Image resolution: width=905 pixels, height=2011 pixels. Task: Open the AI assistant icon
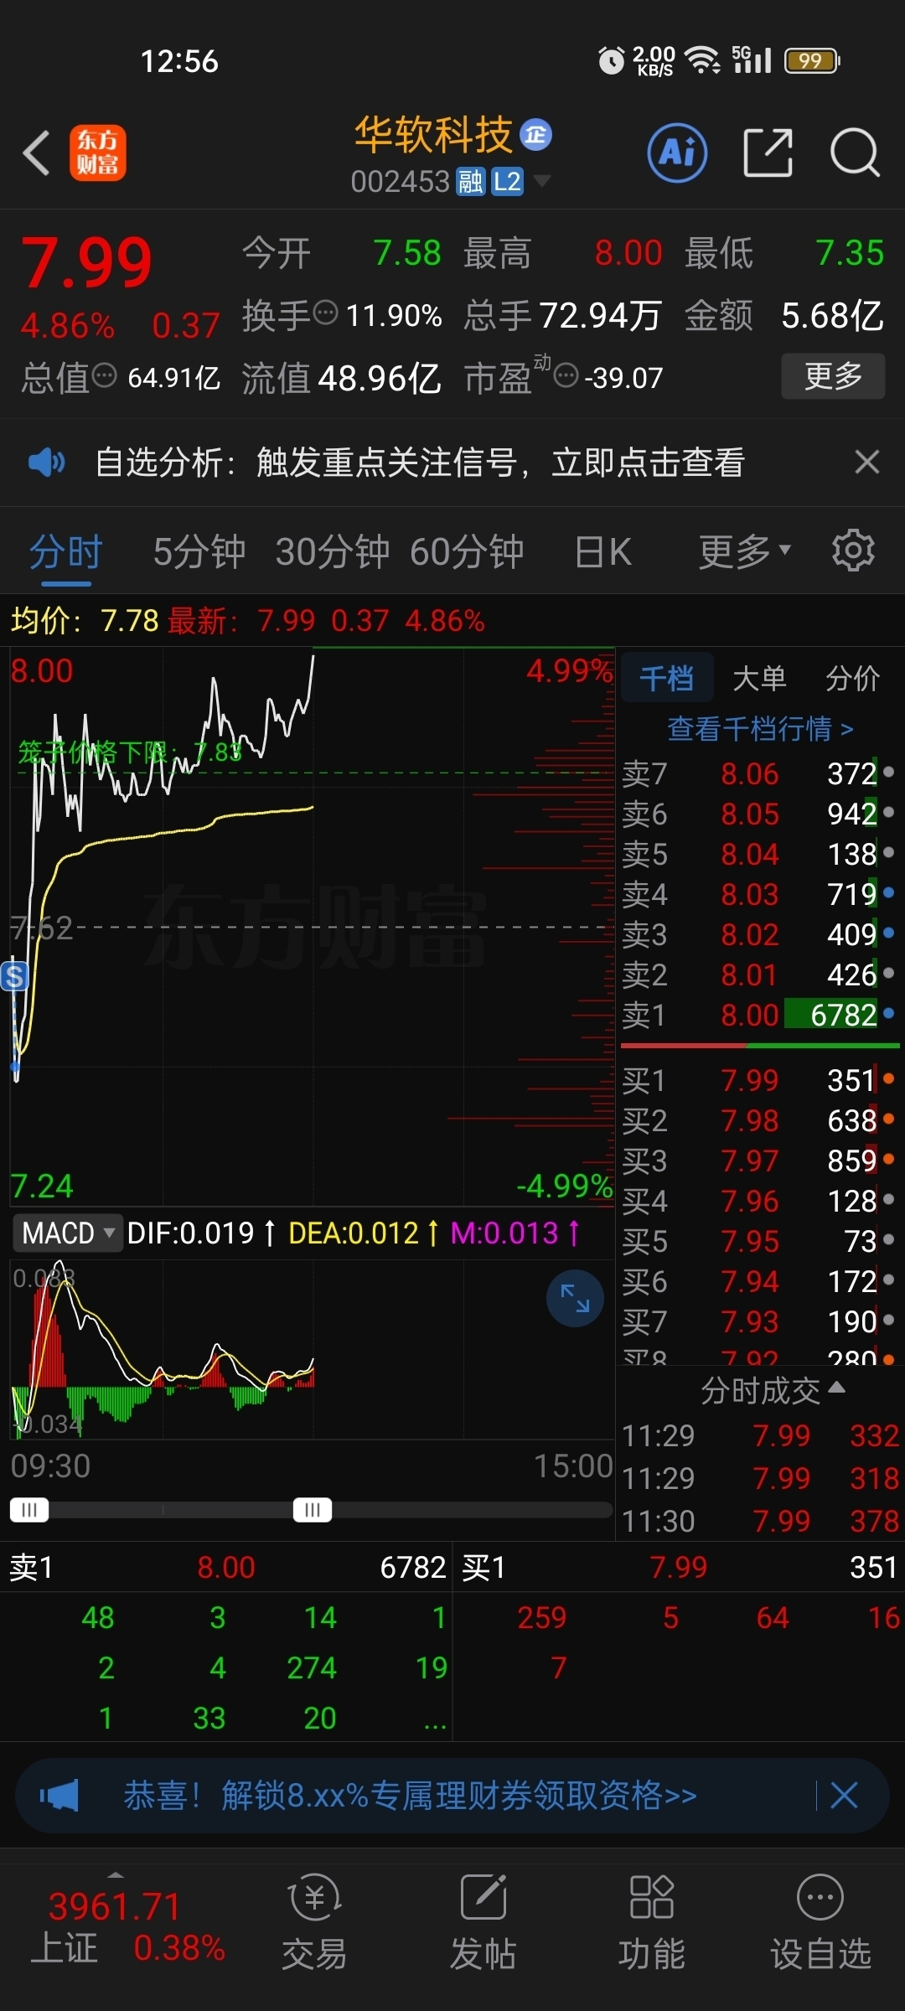(x=677, y=153)
